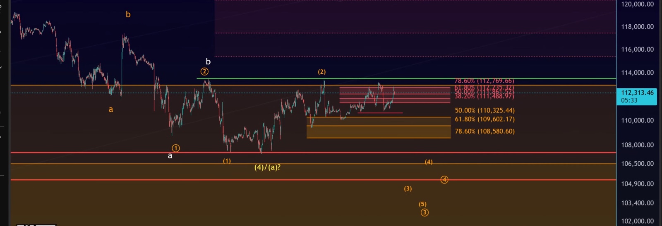Select the orange 'a' wave label
Image resolution: width=662 pixels, height=226 pixels.
(110, 109)
